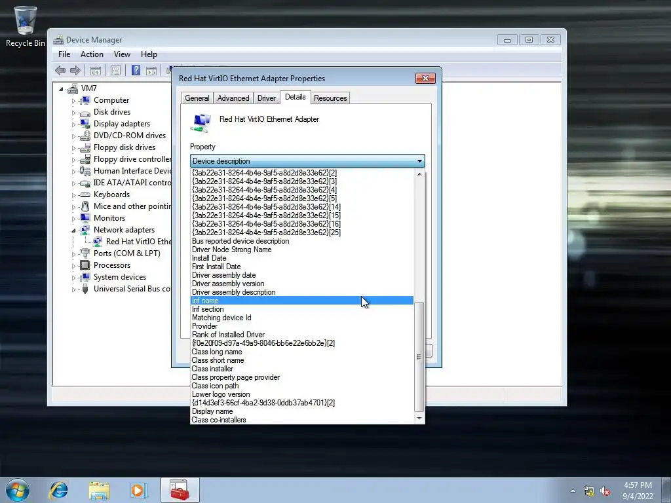
Task: Open the Help menu
Action: [x=149, y=54]
